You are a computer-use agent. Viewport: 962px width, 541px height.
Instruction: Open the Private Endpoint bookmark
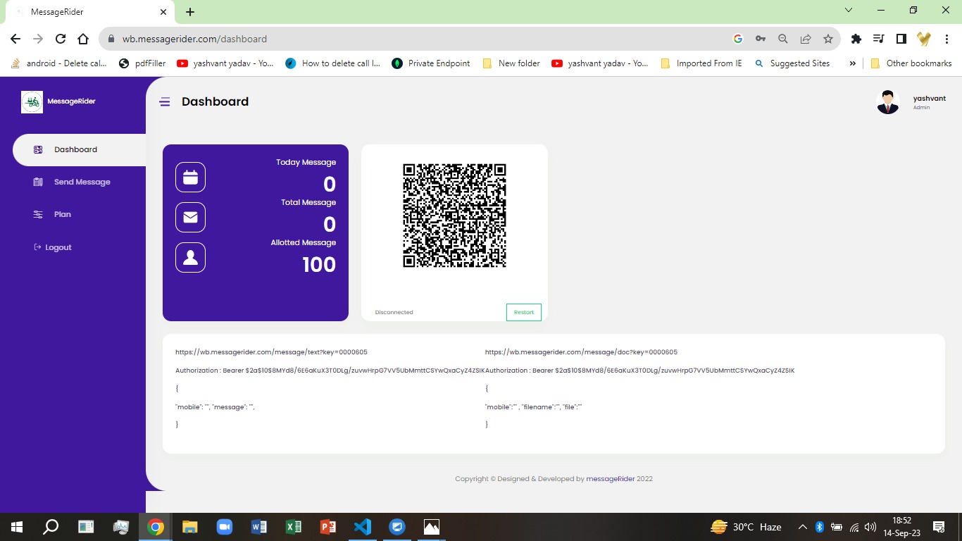431,63
